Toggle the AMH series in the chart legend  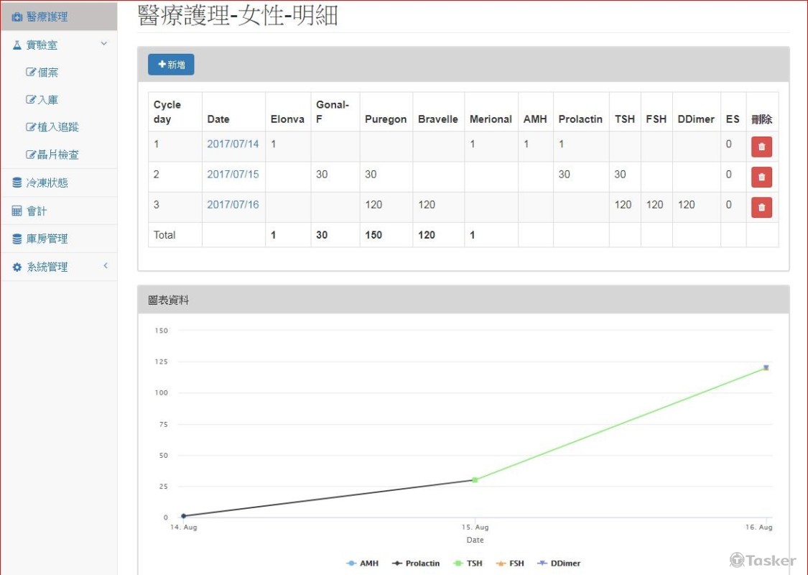363,563
